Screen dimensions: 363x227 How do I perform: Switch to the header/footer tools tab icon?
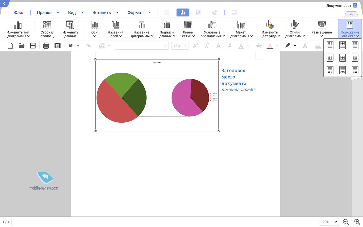(234, 12)
